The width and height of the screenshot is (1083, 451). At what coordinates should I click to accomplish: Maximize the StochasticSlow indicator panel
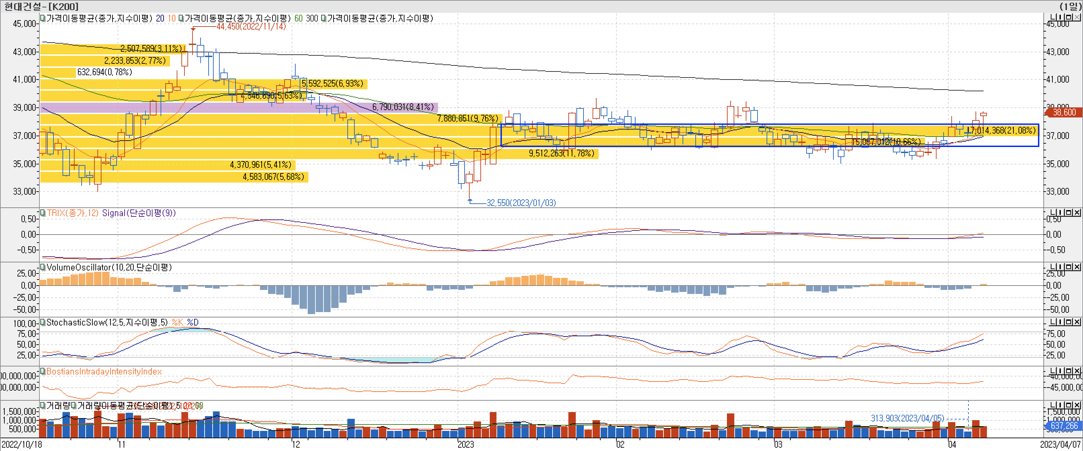1069,322
